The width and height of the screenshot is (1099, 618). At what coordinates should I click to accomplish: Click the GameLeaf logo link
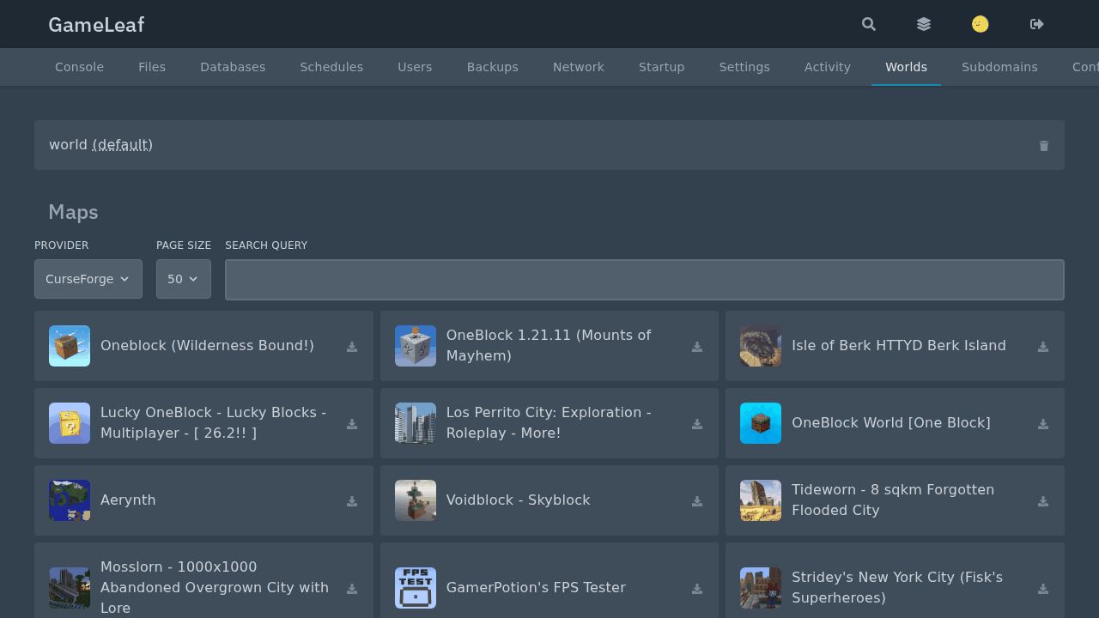pyautogui.click(x=96, y=25)
